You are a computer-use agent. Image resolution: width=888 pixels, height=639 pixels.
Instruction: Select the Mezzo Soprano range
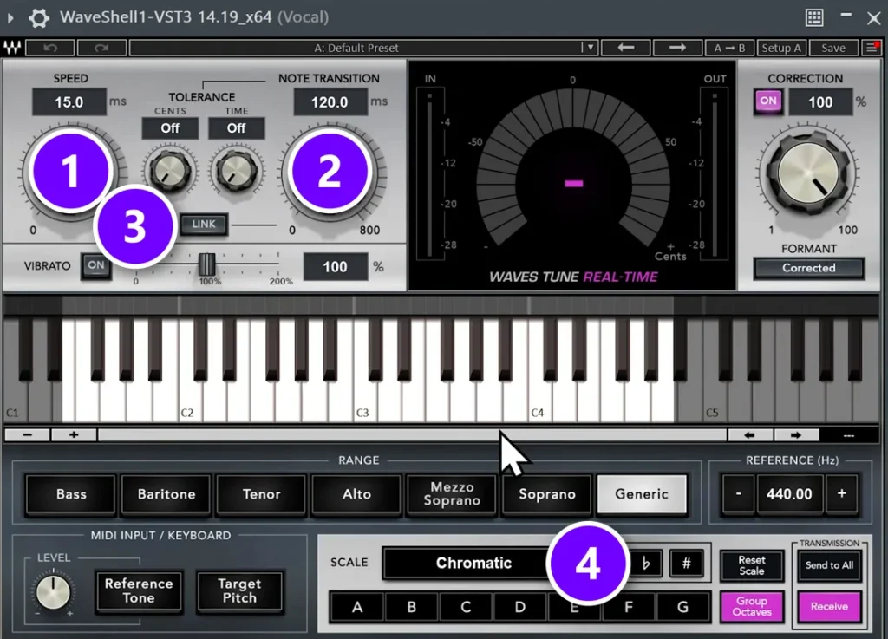pyautogui.click(x=452, y=494)
